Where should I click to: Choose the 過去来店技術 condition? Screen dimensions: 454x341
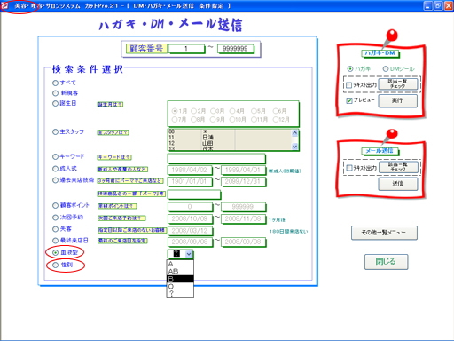coord(55,180)
